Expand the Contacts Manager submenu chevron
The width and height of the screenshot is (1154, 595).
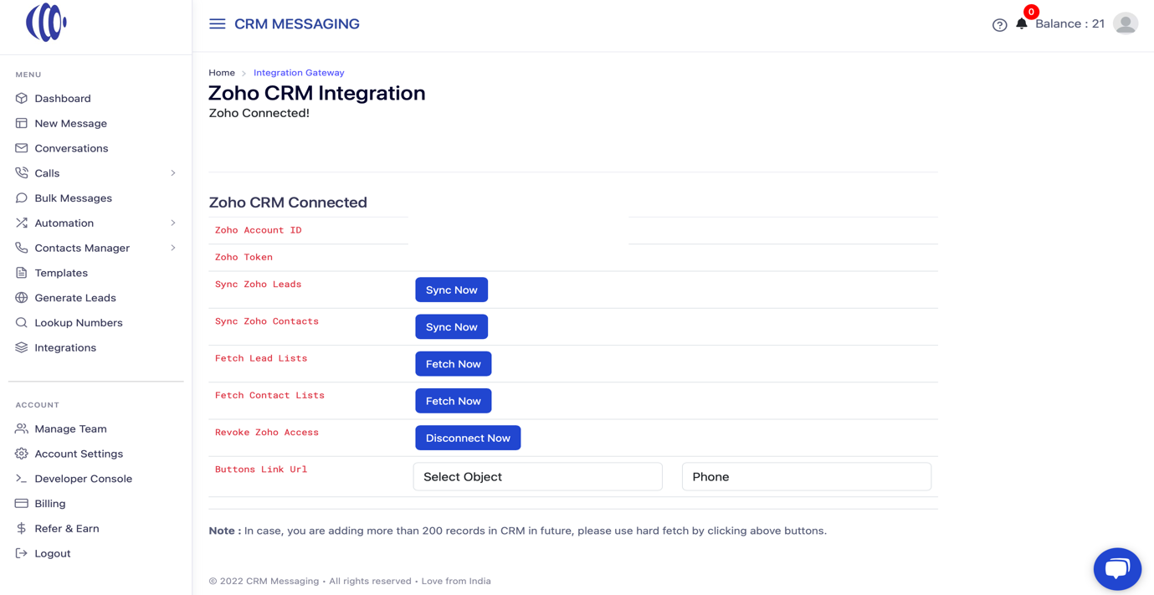173,248
